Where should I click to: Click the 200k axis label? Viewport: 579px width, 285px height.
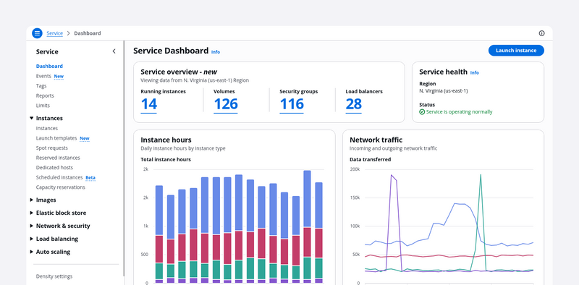pyautogui.click(x=355, y=169)
